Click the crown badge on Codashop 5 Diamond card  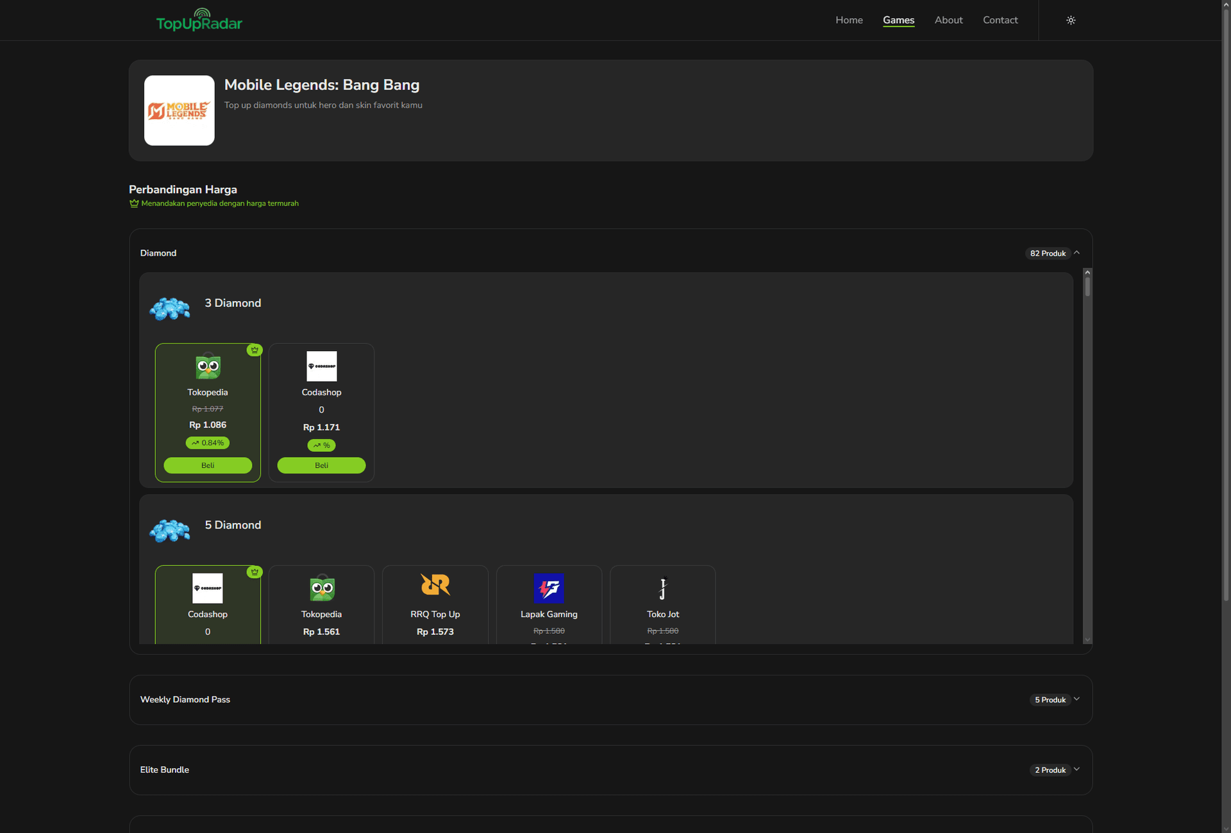point(255,572)
